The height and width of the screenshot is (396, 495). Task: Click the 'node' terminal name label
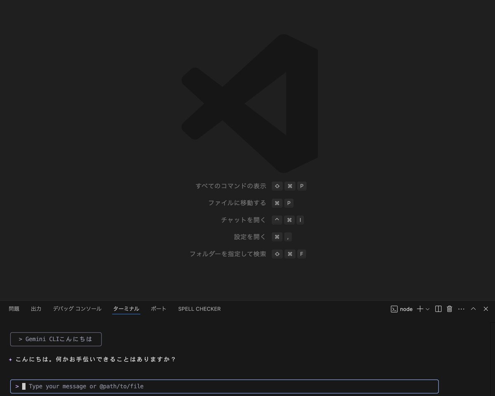click(406, 309)
